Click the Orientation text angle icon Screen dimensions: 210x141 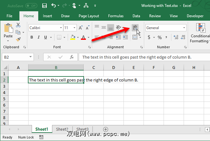[119, 28]
